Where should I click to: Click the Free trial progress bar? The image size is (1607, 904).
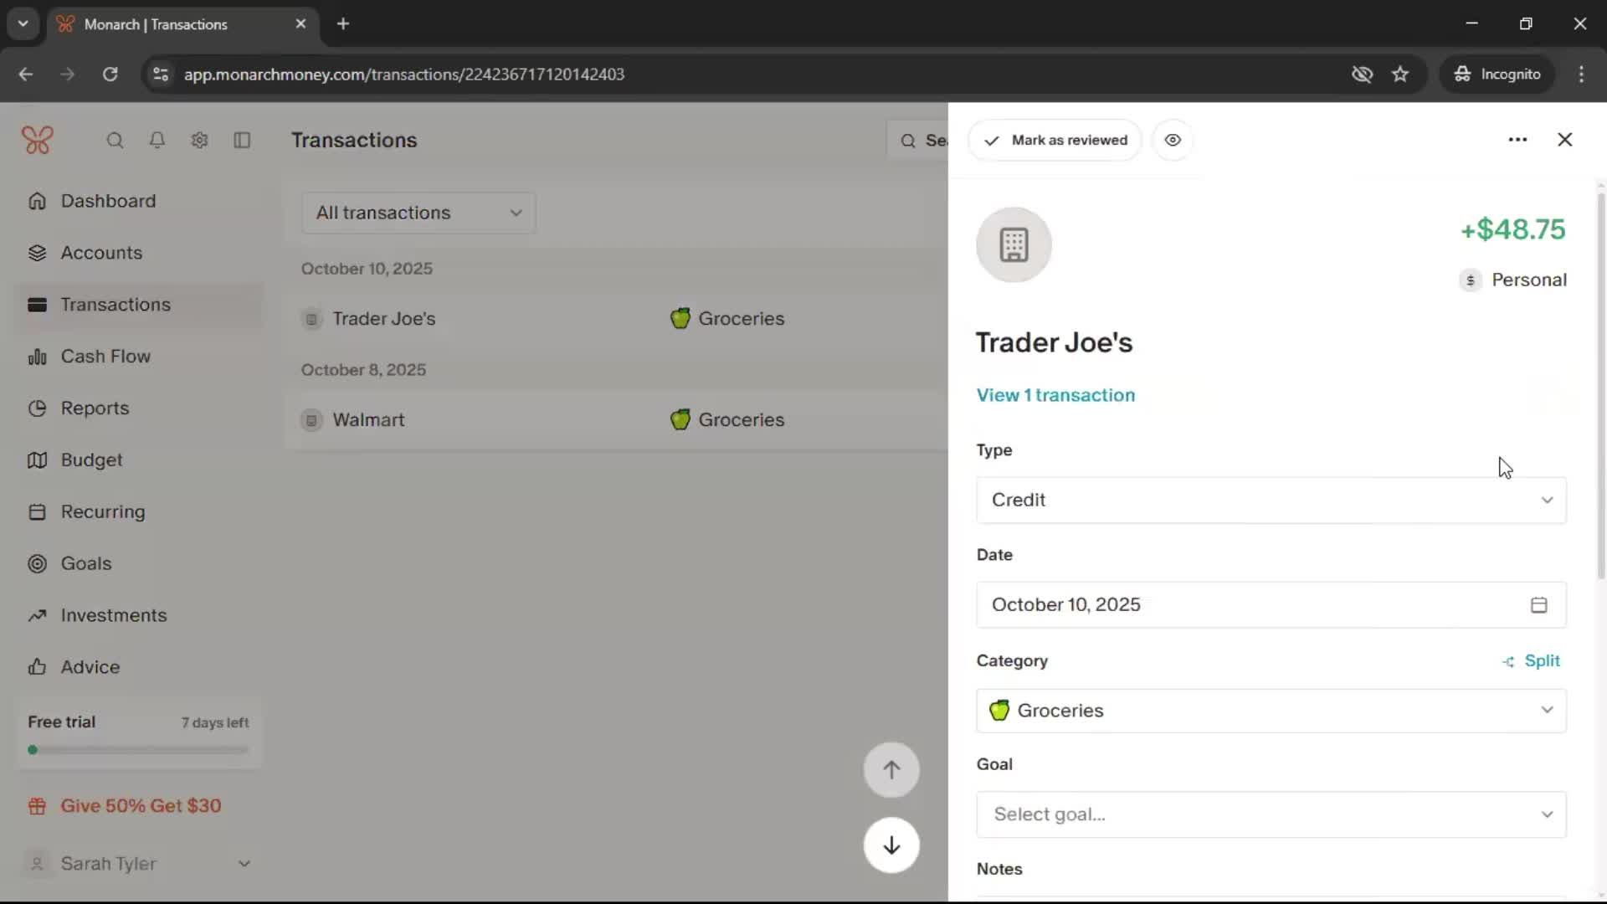pyautogui.click(x=138, y=750)
